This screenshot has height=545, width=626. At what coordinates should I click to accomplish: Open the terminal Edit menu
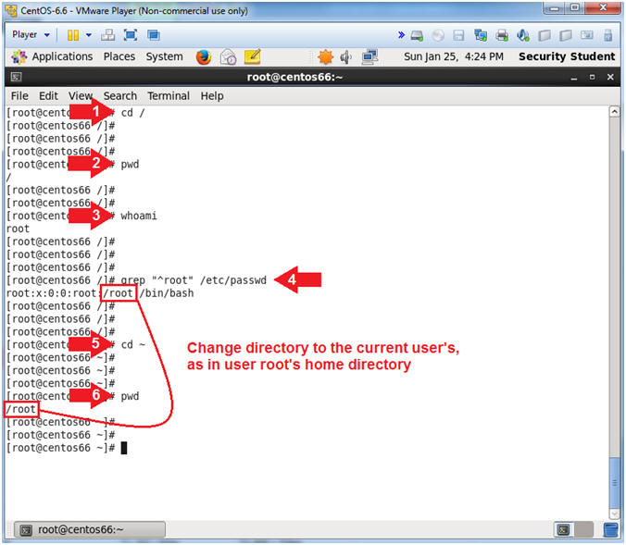click(48, 96)
